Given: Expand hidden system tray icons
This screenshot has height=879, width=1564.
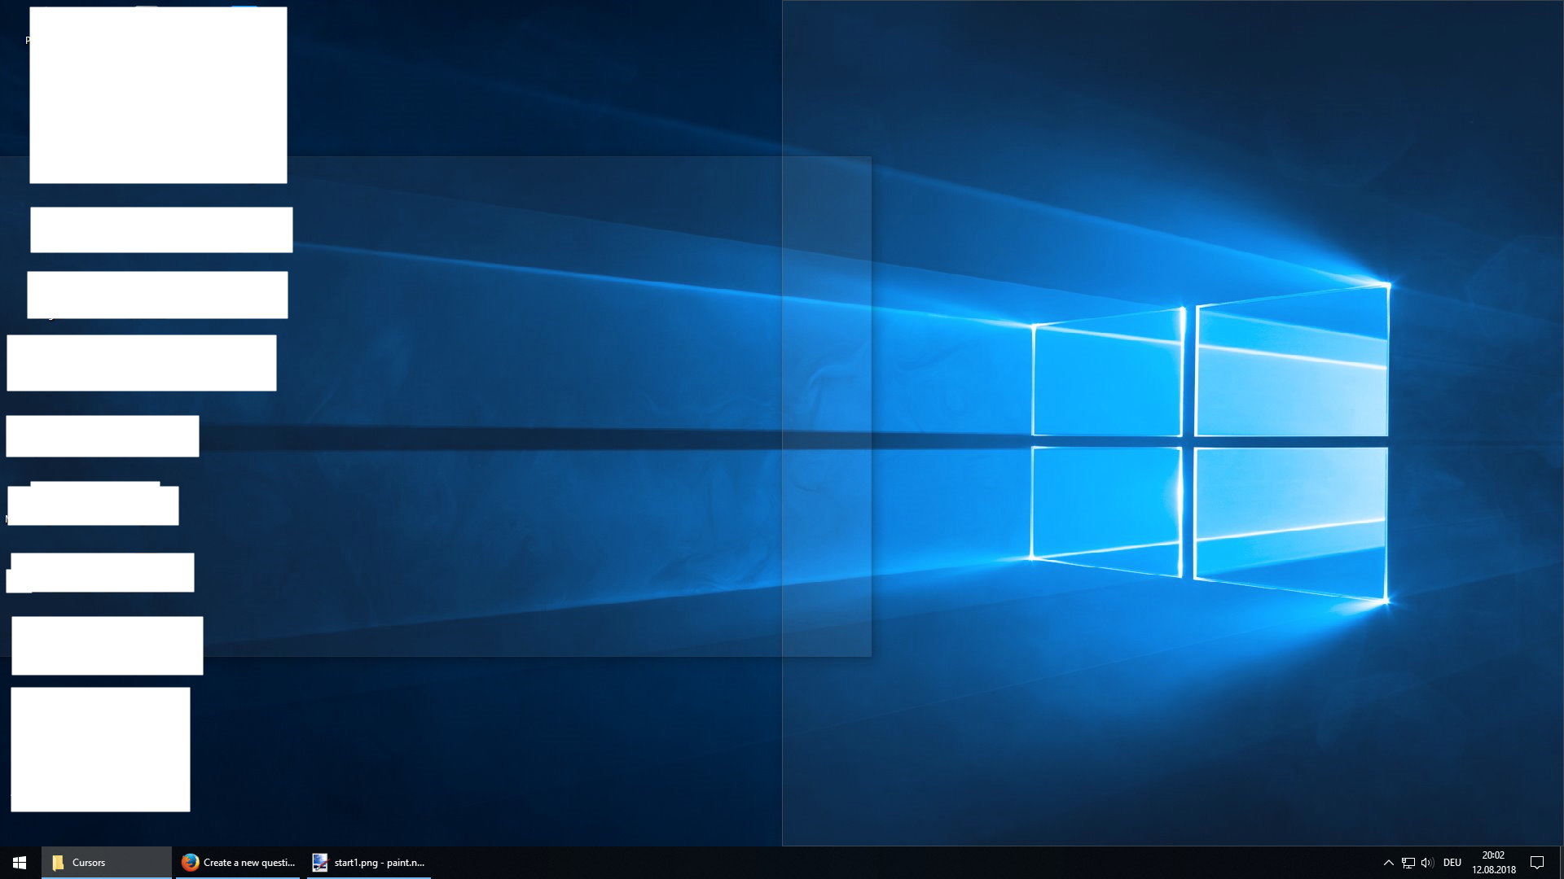Looking at the screenshot, I should pos(1388,863).
